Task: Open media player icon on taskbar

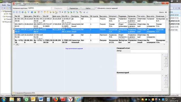Action: click(x=19, y=99)
